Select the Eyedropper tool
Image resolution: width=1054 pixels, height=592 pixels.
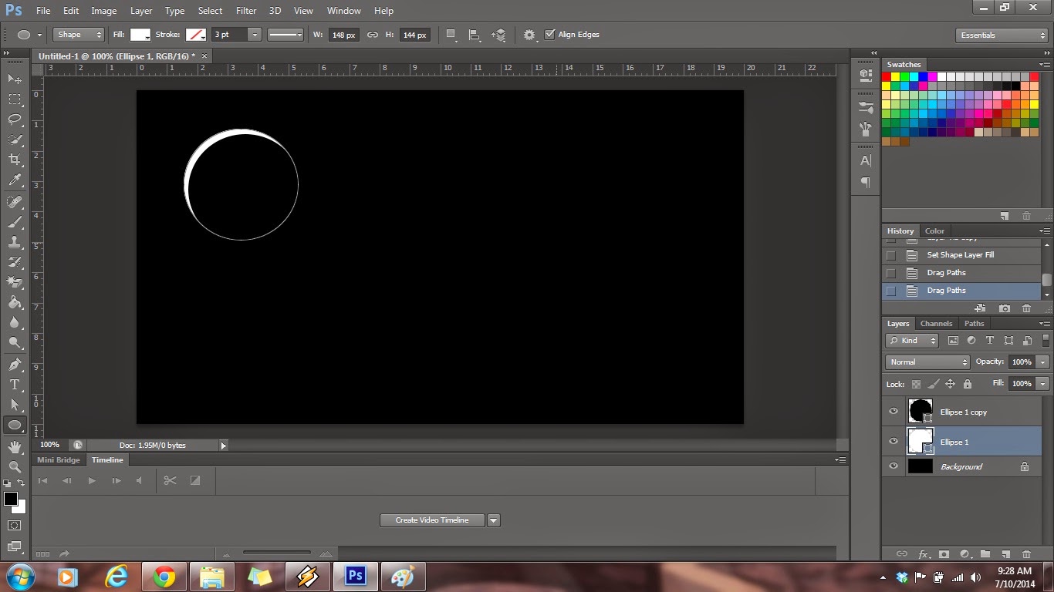[15, 180]
